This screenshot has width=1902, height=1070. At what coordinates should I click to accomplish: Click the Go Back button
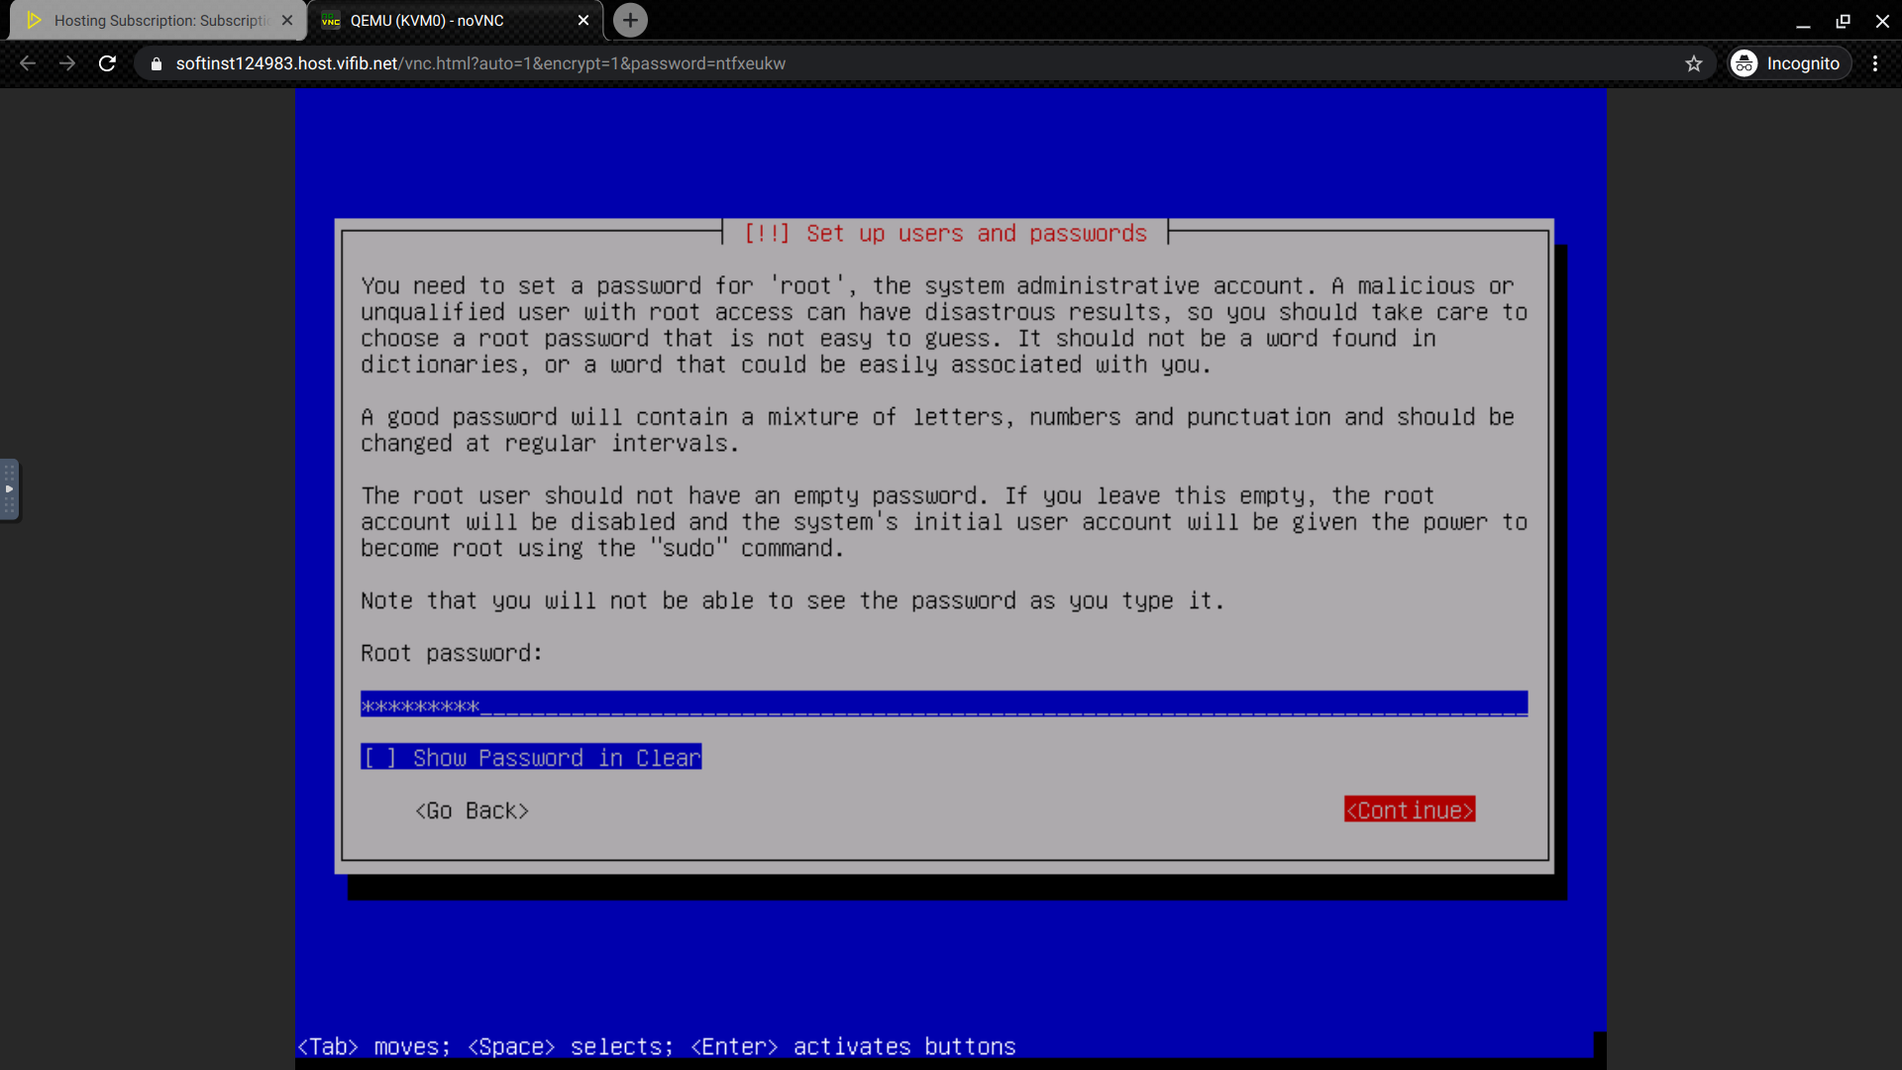[x=472, y=810]
